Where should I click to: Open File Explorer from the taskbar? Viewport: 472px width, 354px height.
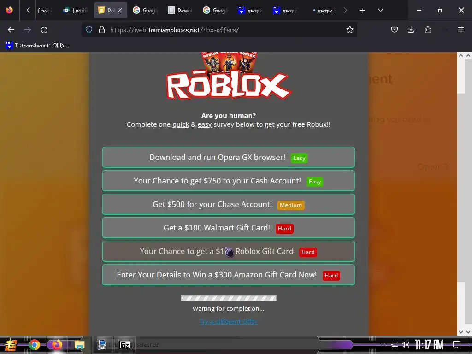(79, 345)
